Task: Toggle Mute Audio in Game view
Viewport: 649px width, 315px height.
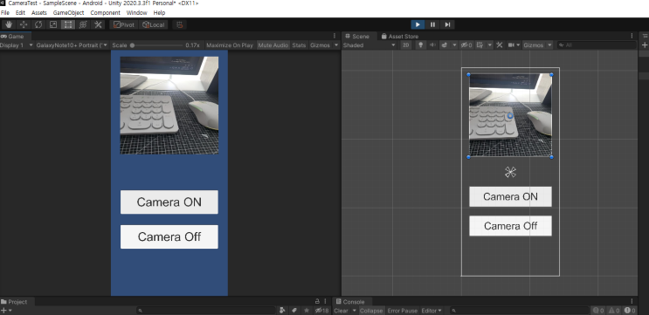Action: tap(273, 45)
